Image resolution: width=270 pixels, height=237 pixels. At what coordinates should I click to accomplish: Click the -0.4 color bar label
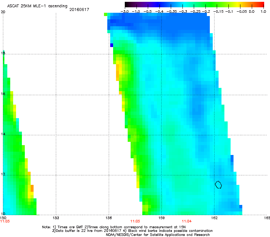159,12
